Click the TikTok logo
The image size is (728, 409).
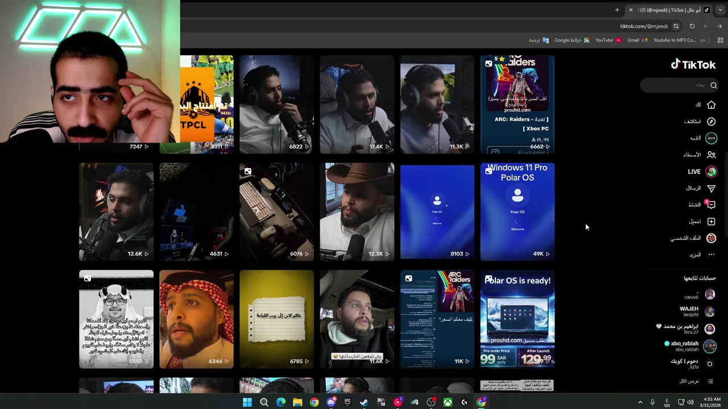pyautogui.click(x=693, y=64)
